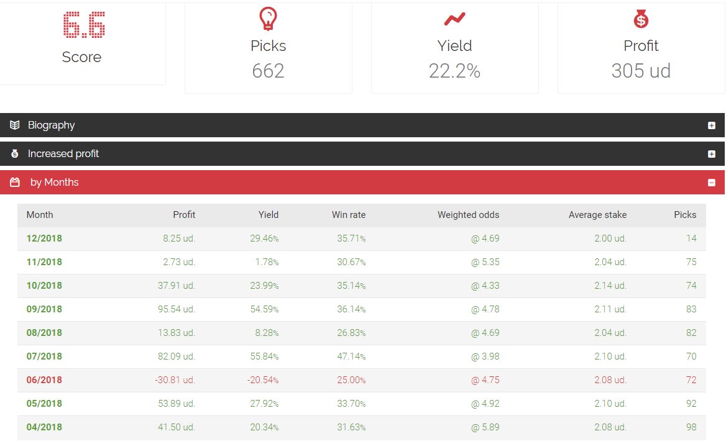Open the red 06/2018 month row
Image resolution: width=726 pixels, height=444 pixels.
coord(362,380)
